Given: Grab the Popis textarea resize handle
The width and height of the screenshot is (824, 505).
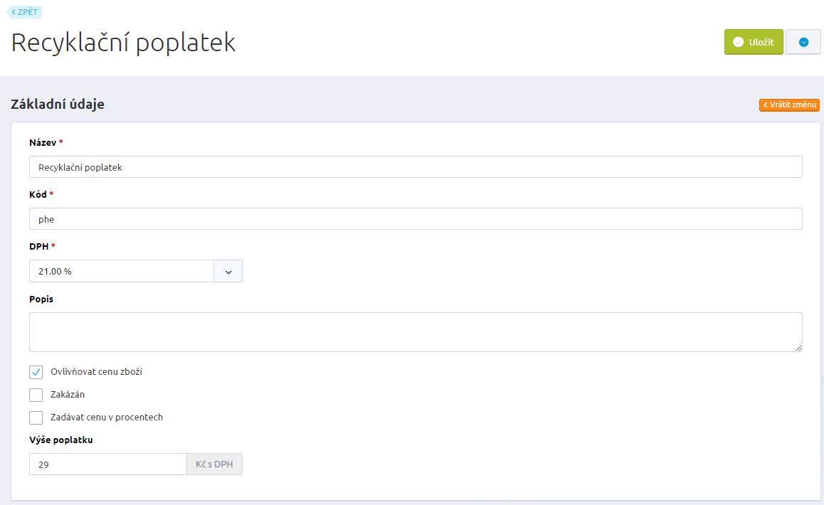Looking at the screenshot, I should pyautogui.click(x=798, y=348).
